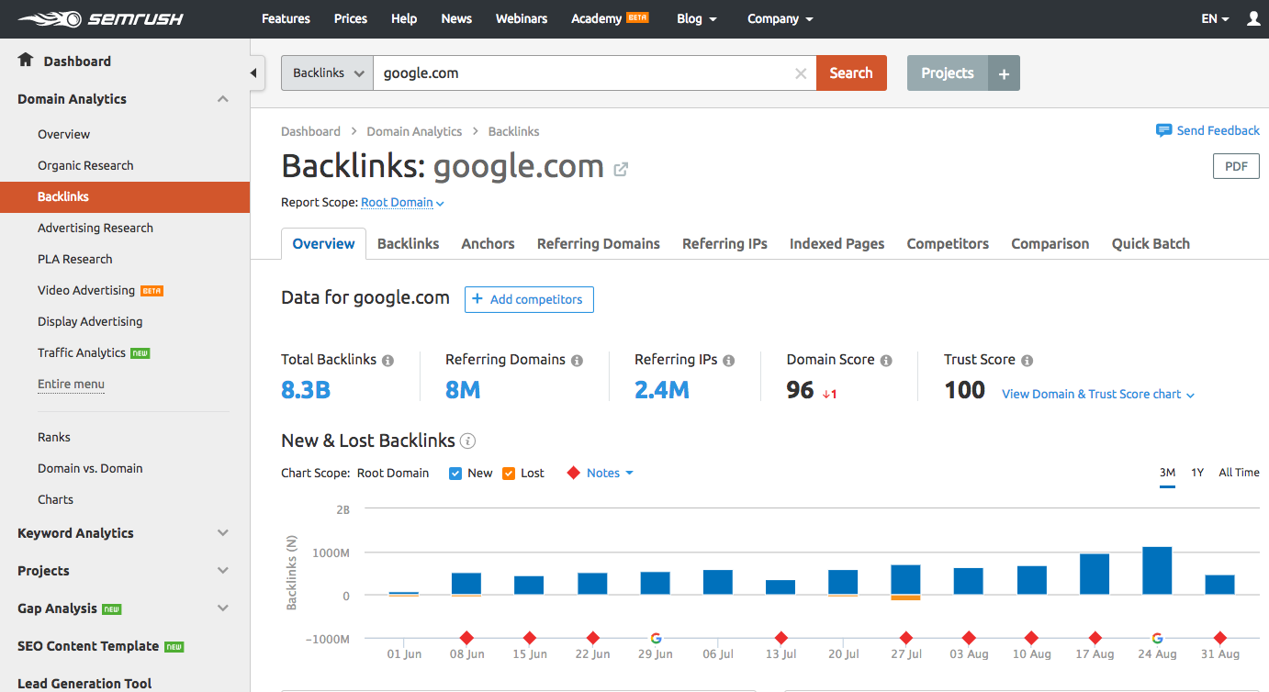This screenshot has height=692, width=1269.
Task: Click the PDF export button
Action: (1236, 166)
